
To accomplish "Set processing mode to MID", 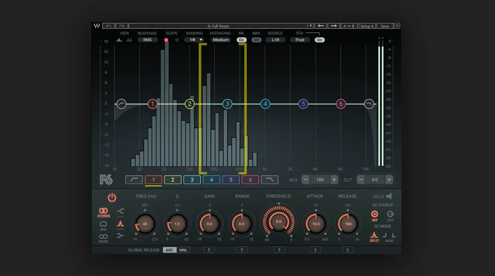I will coord(103,226).
